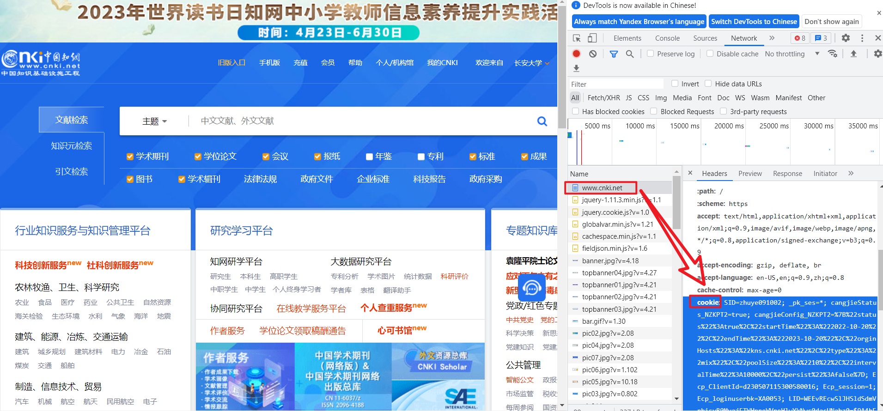This screenshot has height=411, width=883.
Task: Click Don't show again button
Action: click(832, 22)
